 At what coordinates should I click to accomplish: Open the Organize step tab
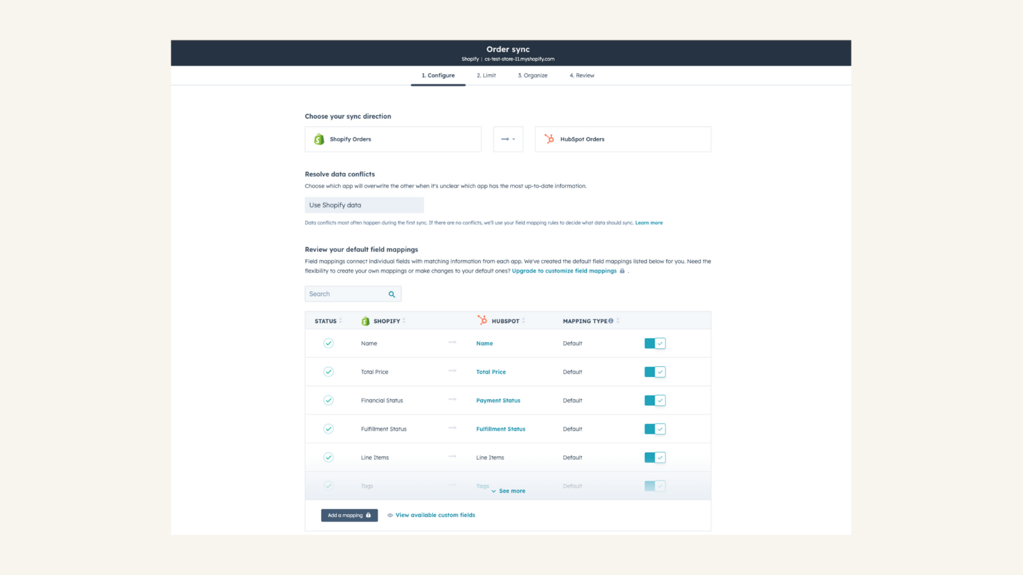532,75
